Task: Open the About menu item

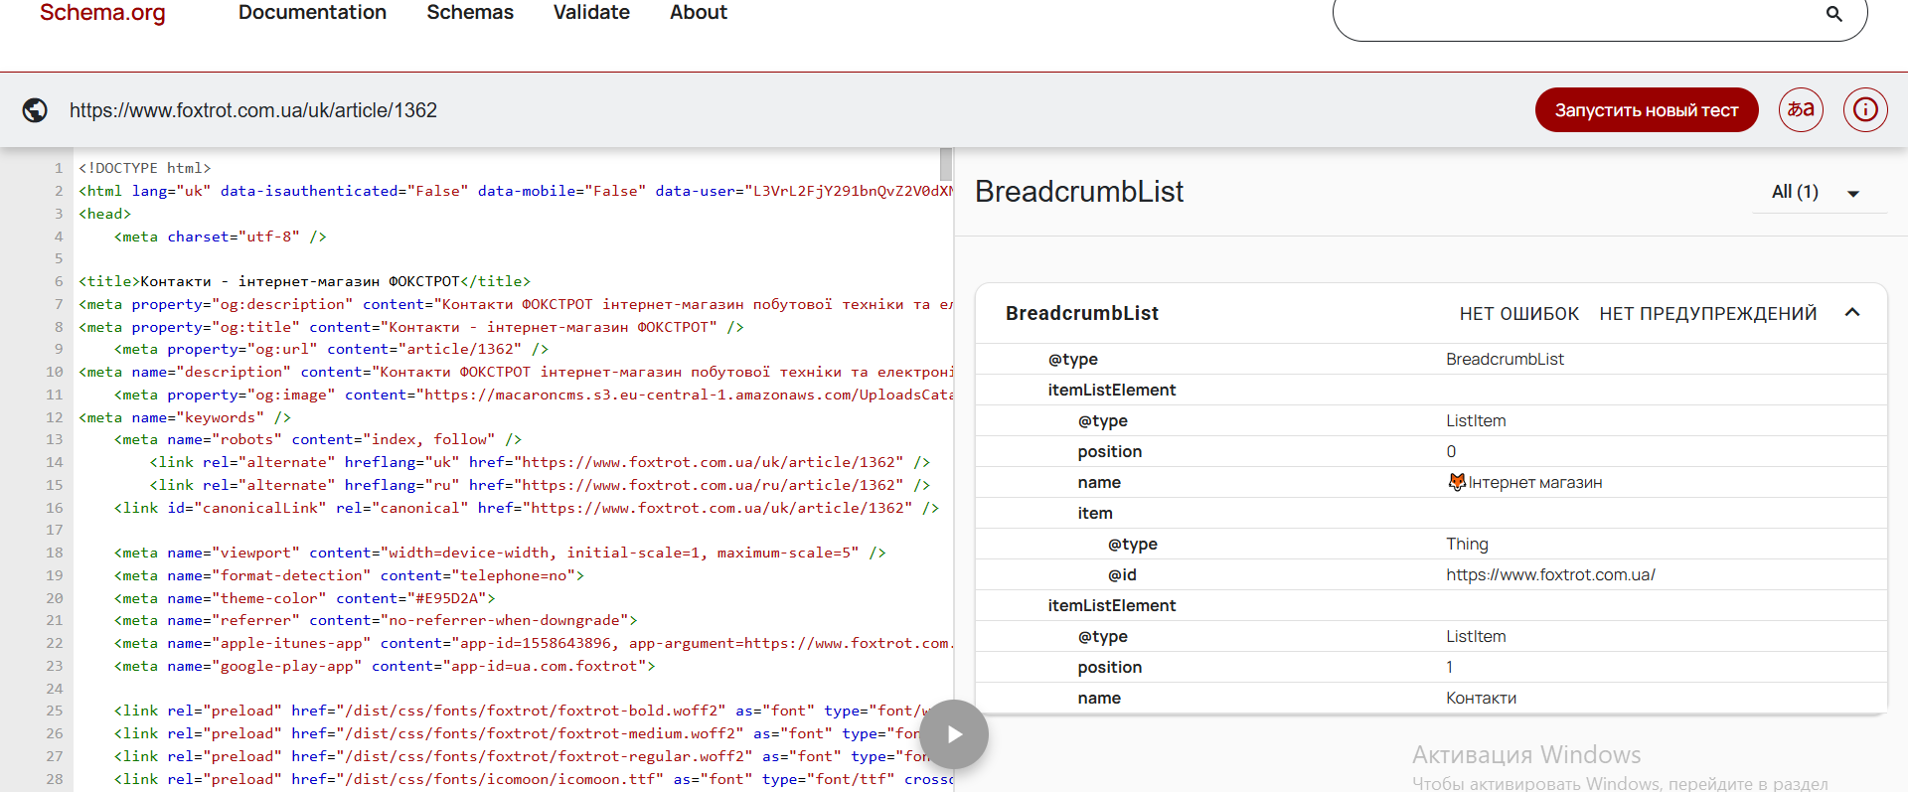Action: (699, 13)
